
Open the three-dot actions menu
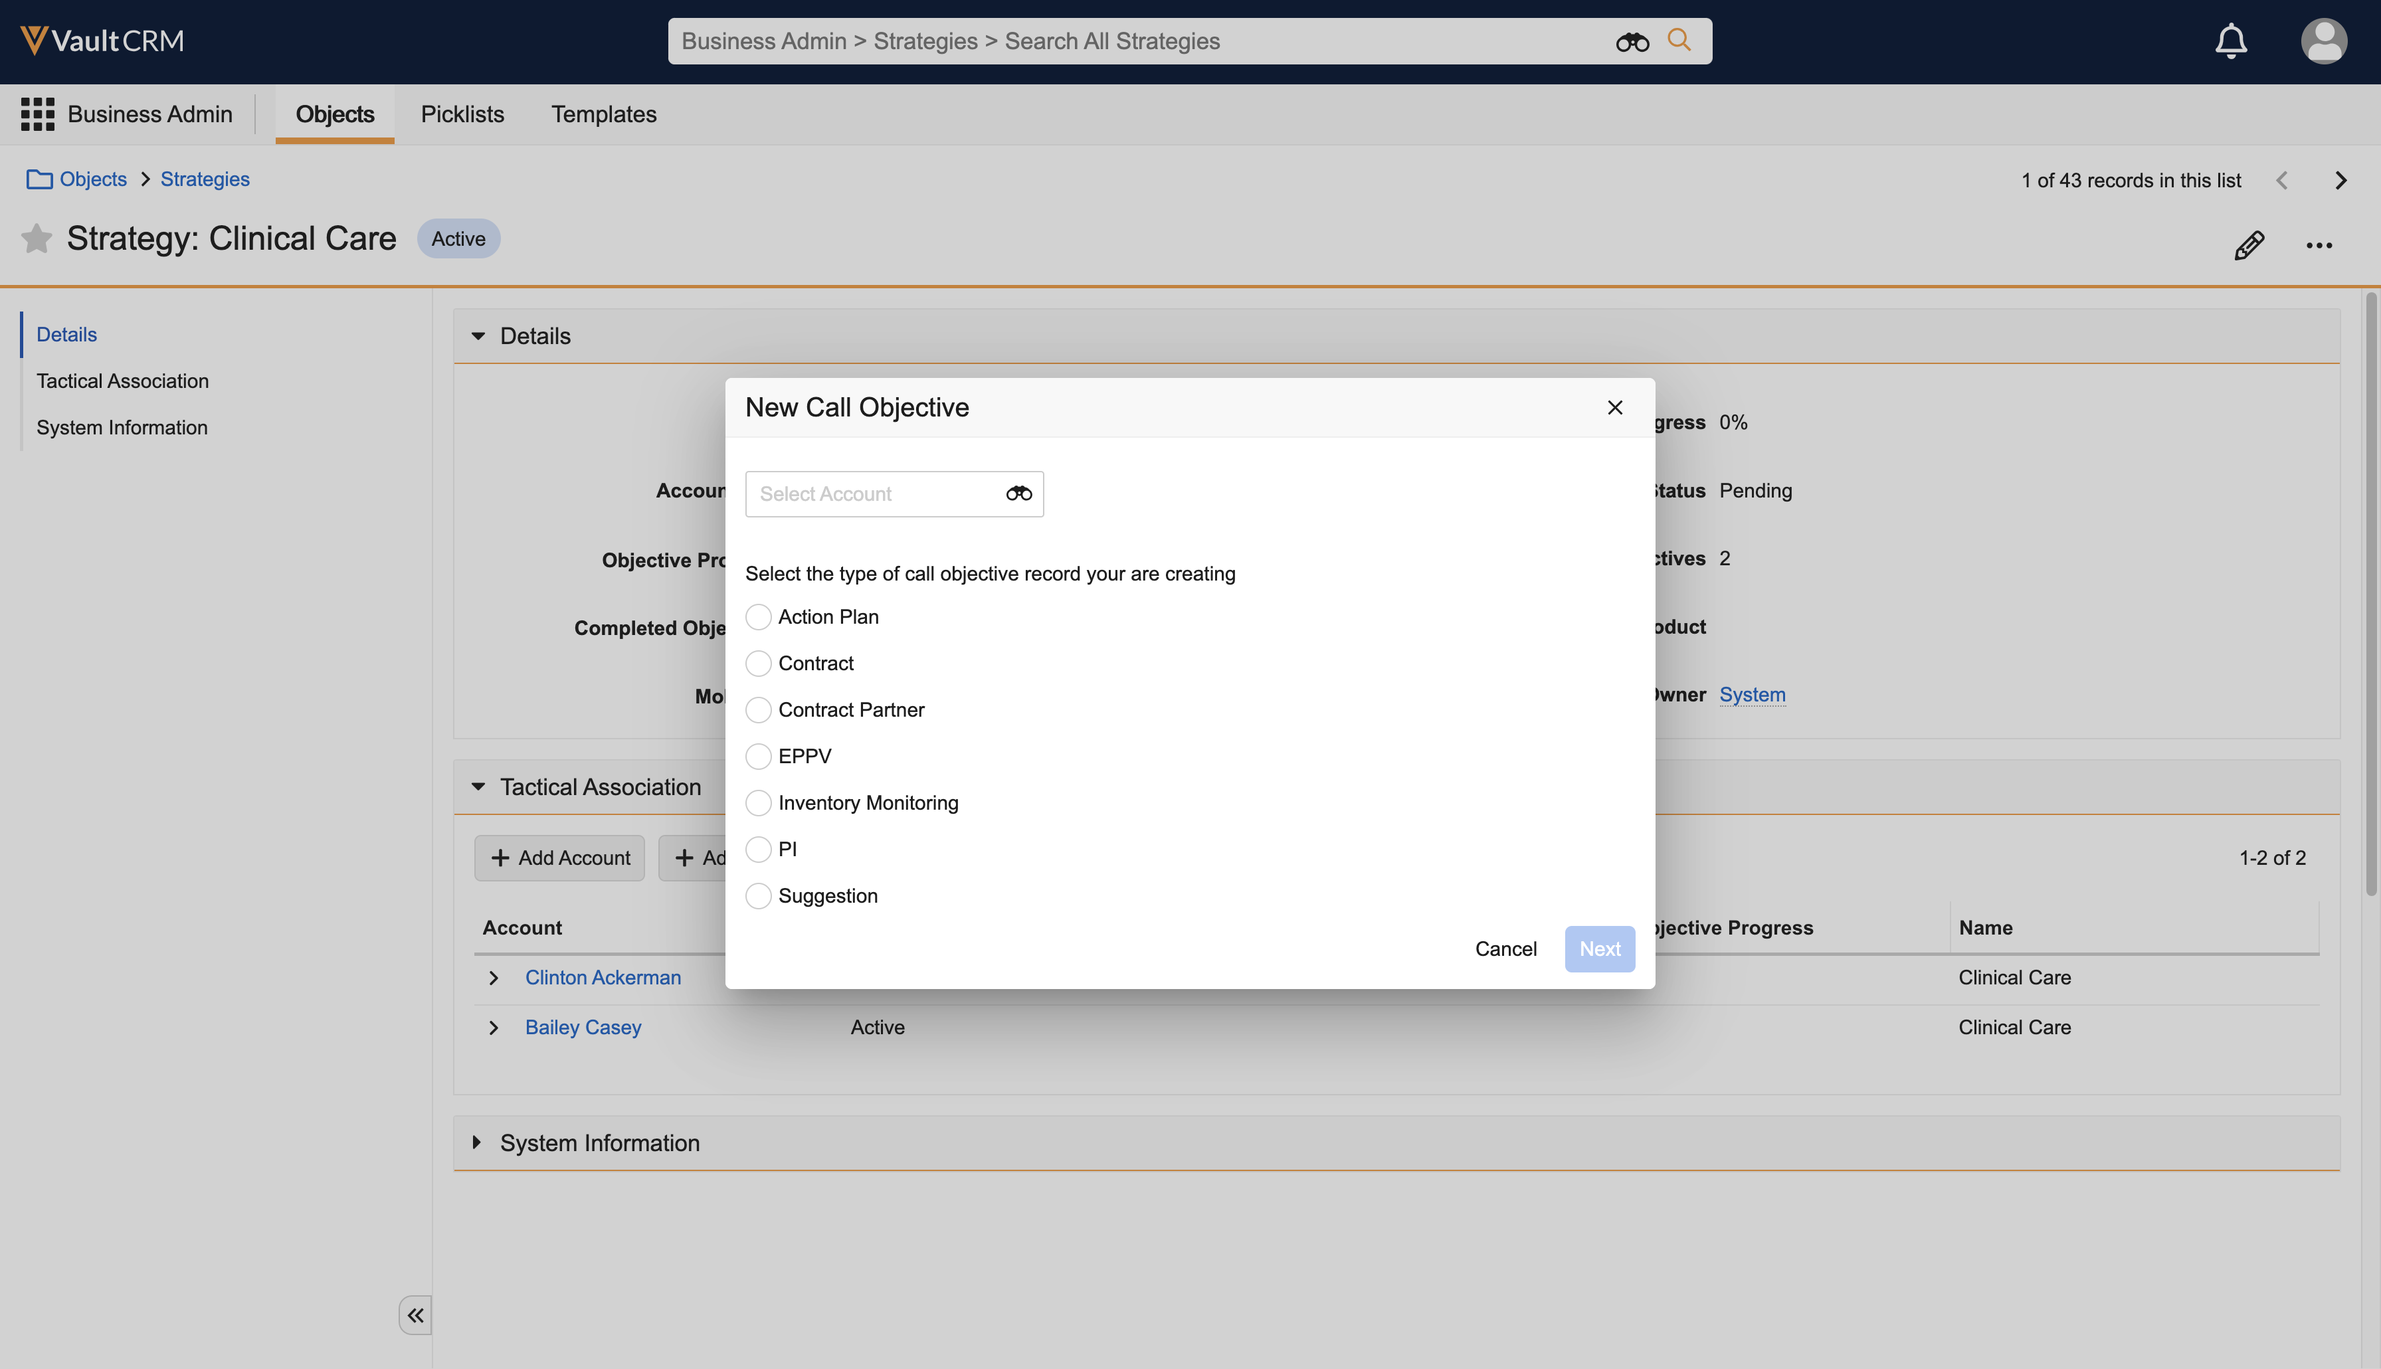pos(2319,245)
